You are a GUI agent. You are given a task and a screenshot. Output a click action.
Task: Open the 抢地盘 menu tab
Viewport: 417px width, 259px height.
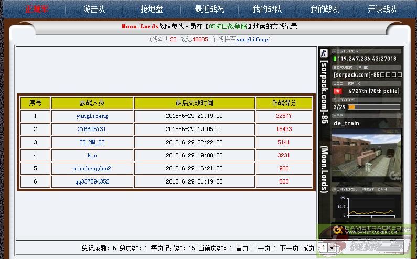click(x=152, y=9)
